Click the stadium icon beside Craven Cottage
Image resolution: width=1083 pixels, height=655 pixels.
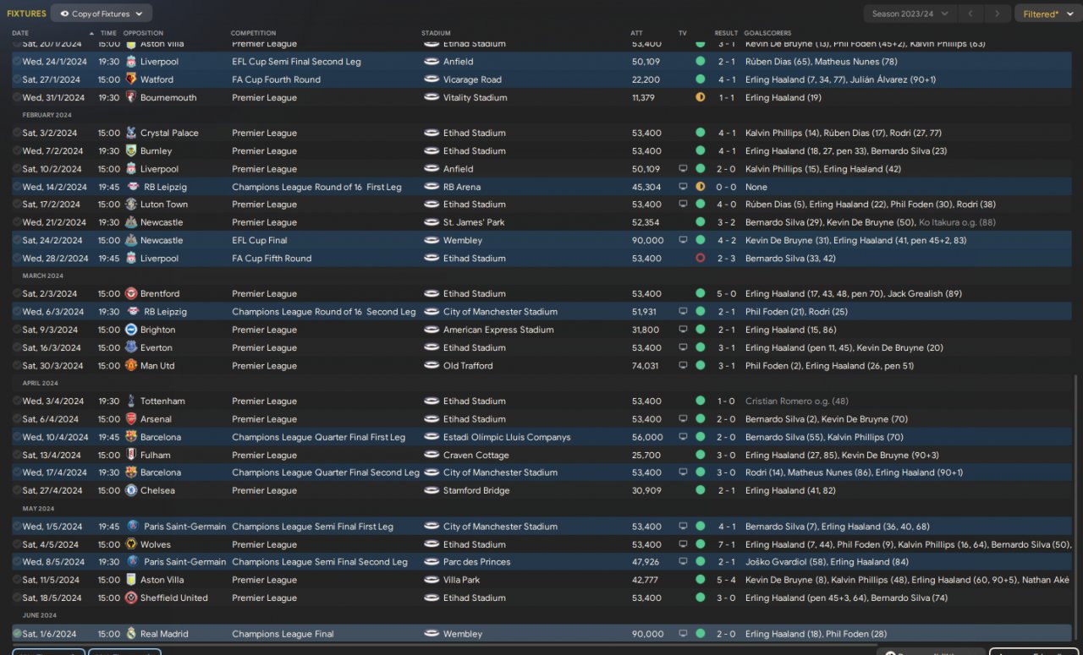432,455
